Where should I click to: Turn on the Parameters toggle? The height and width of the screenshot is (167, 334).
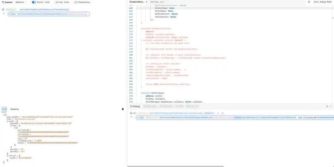click(x=76, y=2)
